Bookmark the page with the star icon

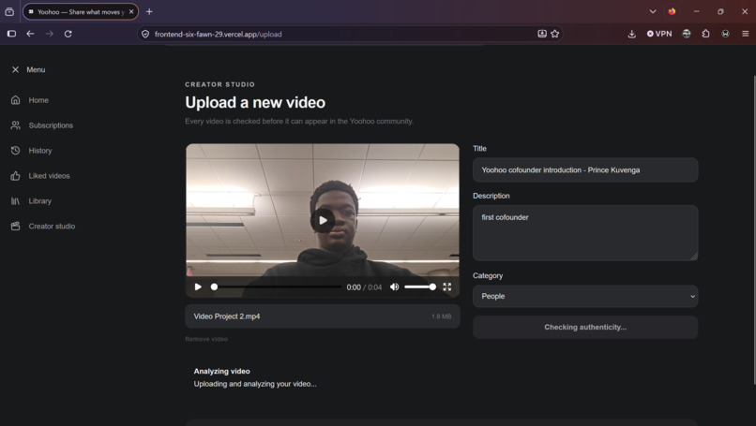coord(555,34)
